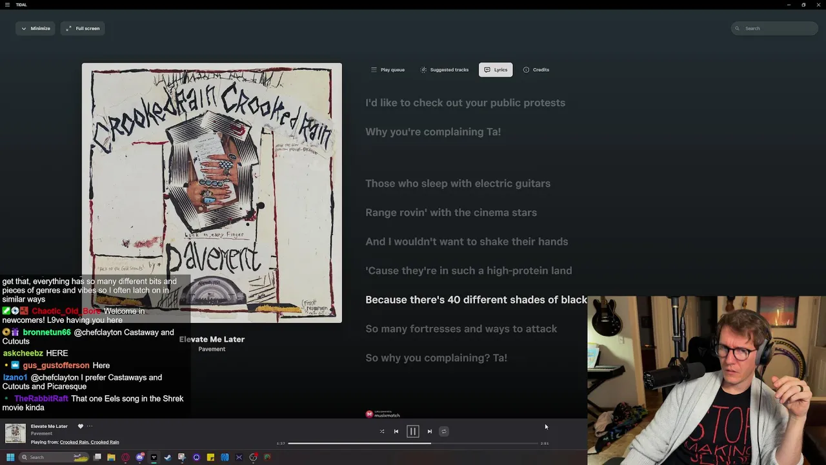Click the Elevate Me Later title in the player bar
826x465 pixels.
(49, 426)
